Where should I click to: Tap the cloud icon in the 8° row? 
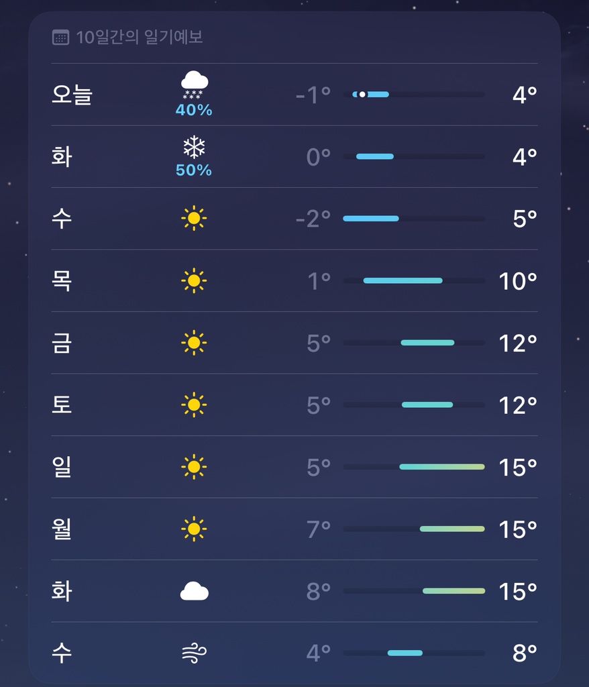pos(194,591)
